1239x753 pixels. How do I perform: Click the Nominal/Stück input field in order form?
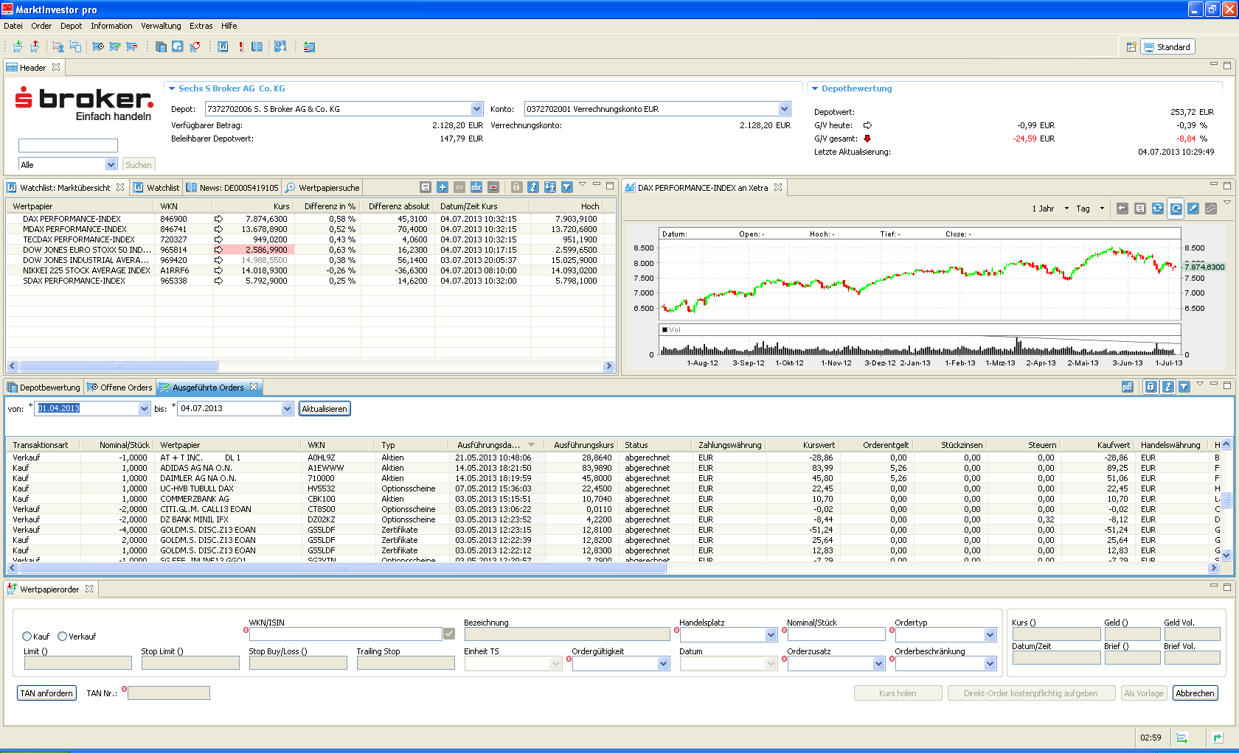click(x=836, y=634)
